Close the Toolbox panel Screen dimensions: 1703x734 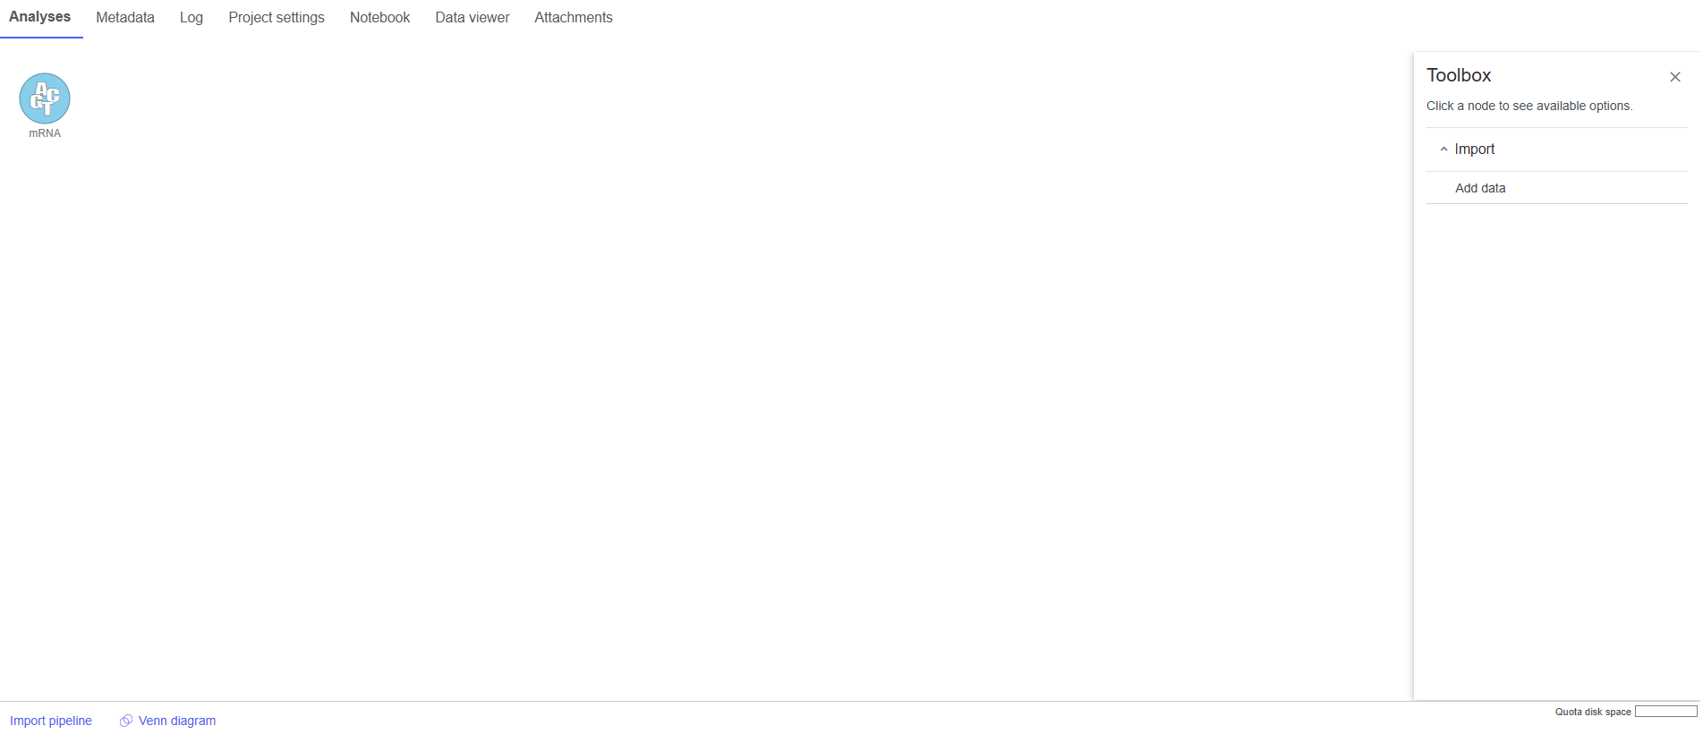pyautogui.click(x=1674, y=77)
